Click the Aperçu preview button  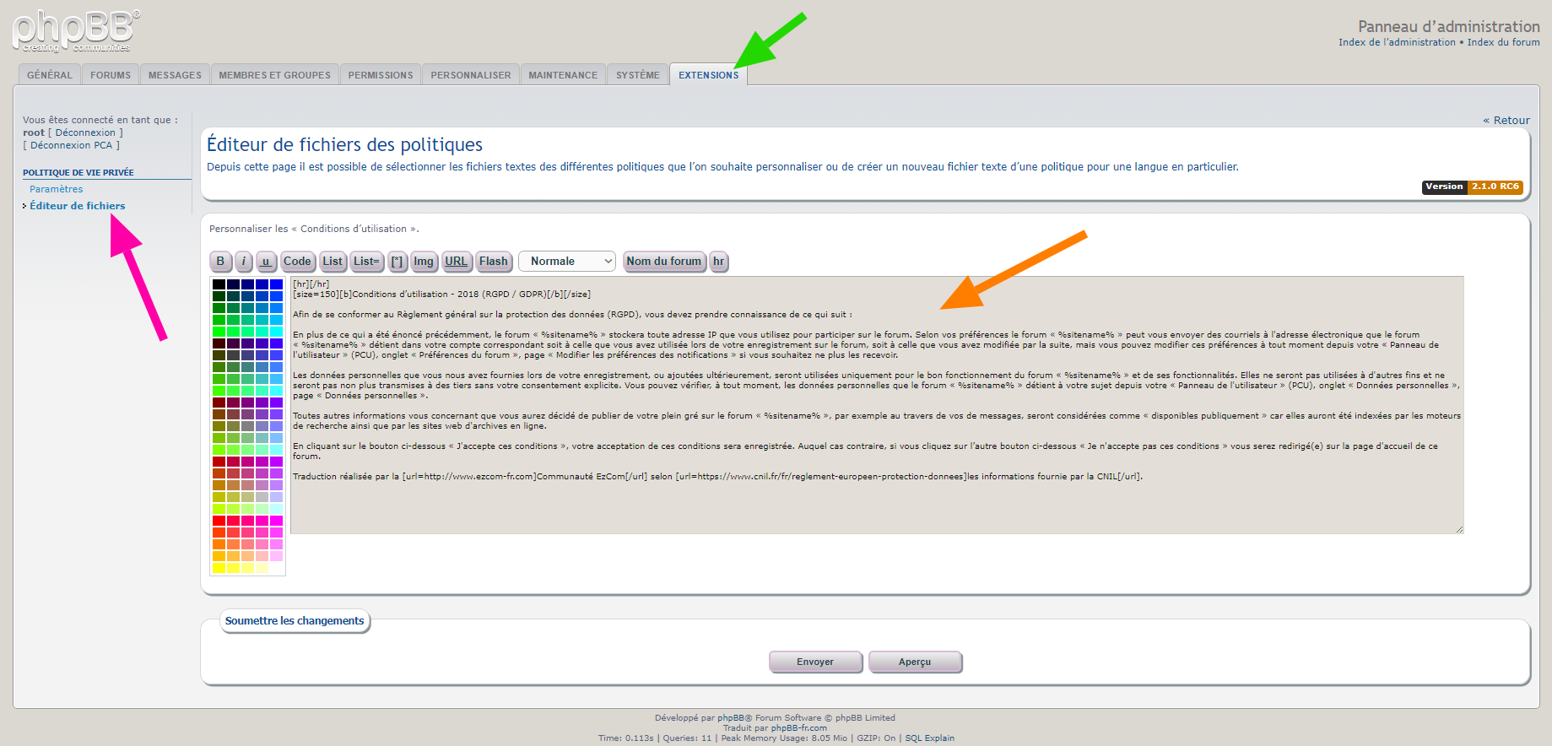click(915, 662)
